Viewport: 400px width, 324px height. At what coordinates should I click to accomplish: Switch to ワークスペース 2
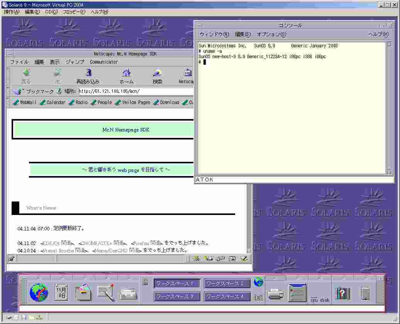[x=227, y=284]
